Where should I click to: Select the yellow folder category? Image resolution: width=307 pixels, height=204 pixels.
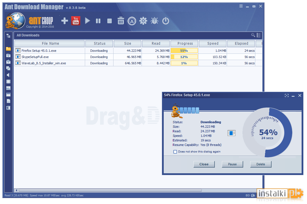tap(8, 49)
